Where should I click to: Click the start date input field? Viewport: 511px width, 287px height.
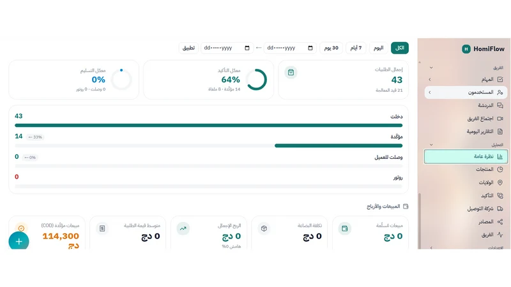point(290,48)
